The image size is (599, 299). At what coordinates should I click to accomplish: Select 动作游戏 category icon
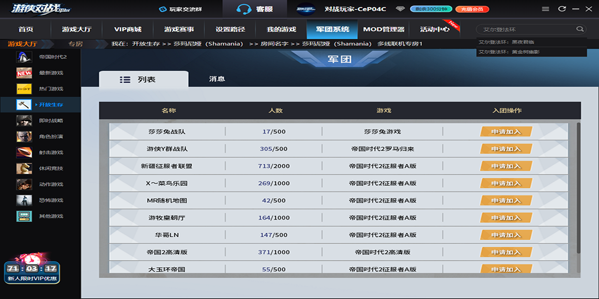[x=24, y=184]
